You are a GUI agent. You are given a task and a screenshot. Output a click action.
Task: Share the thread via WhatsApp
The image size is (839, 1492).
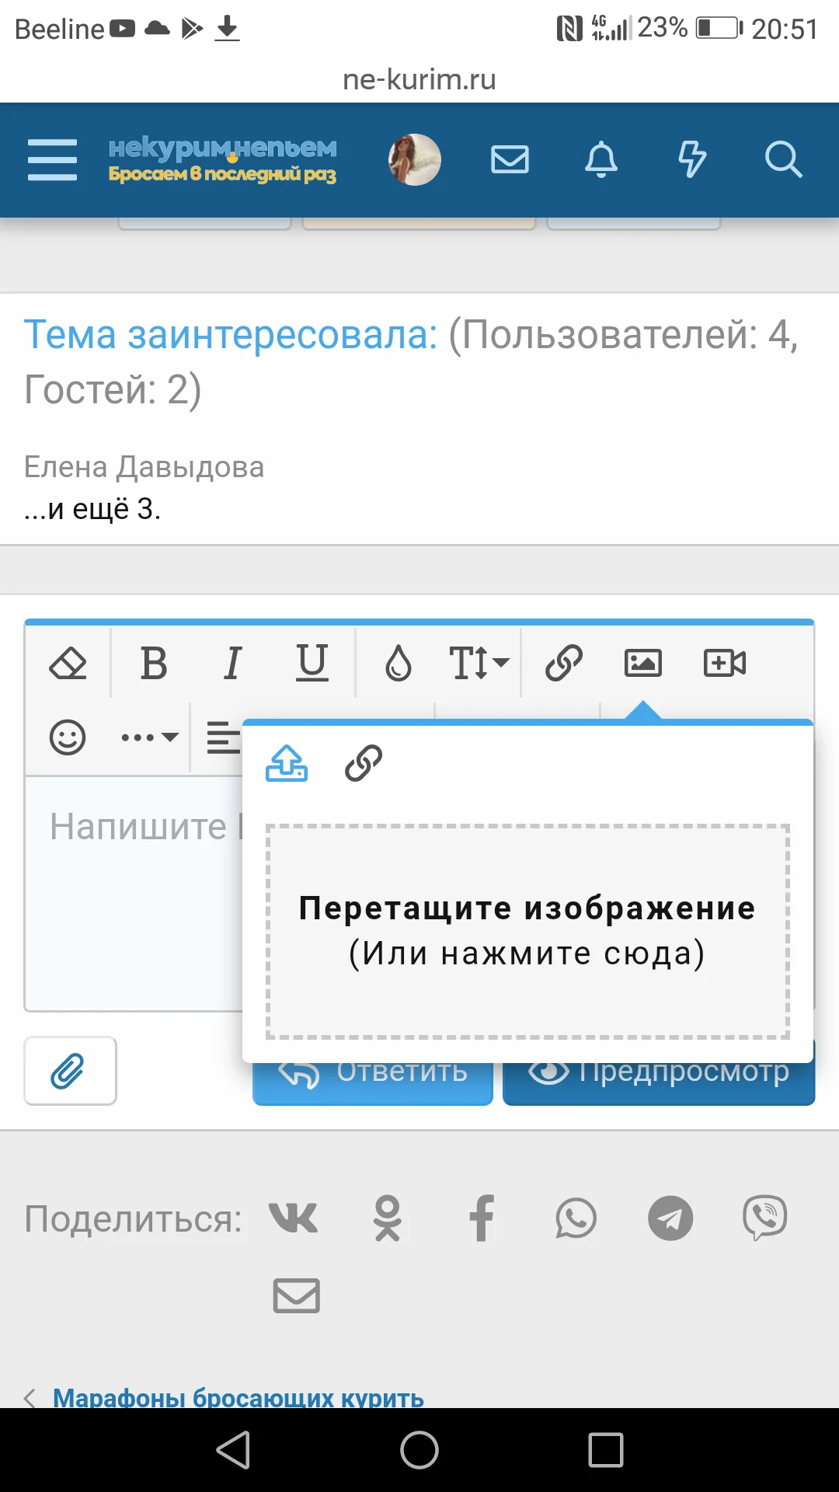[576, 1218]
